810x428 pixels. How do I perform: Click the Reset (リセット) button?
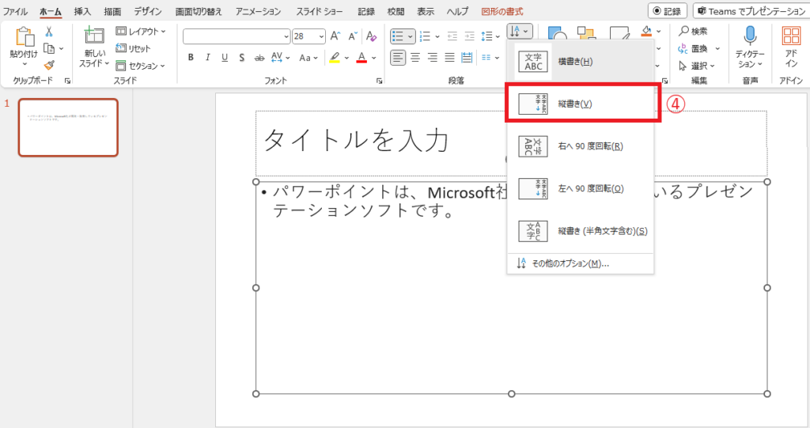tap(133, 48)
